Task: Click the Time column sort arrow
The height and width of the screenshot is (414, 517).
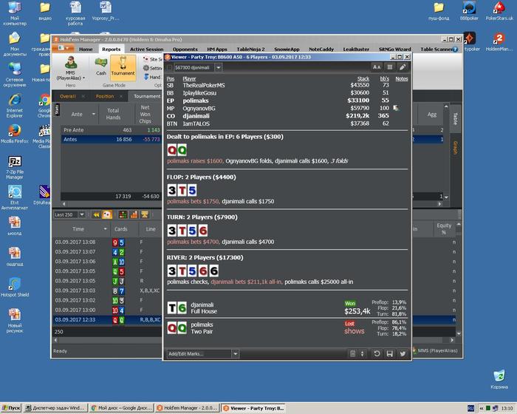Action: 105,229
